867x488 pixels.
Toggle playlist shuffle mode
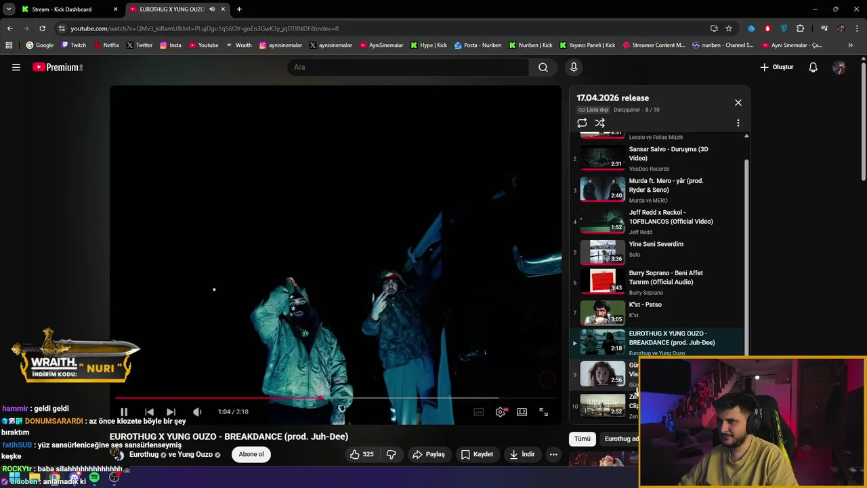(600, 123)
